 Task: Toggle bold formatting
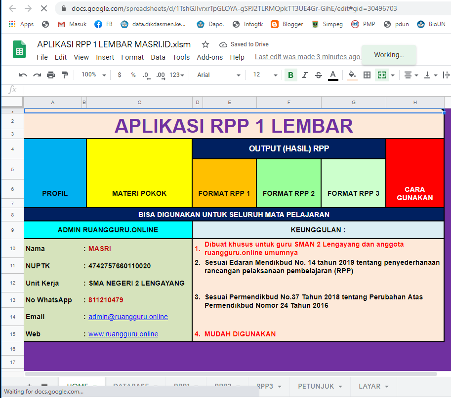point(290,75)
